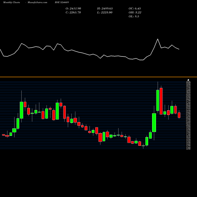Click the last red candlestick in the series
This screenshot has height=197, width=197.
[x=179, y=115]
